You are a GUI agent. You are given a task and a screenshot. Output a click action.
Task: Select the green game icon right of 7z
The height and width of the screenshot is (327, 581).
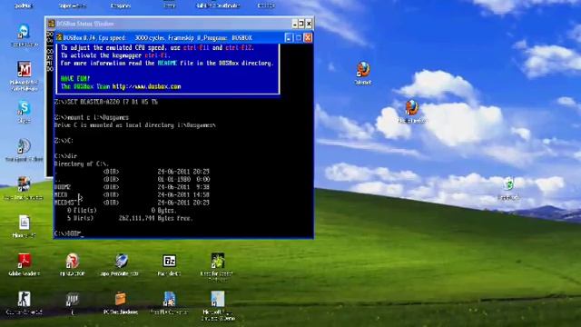218,261
